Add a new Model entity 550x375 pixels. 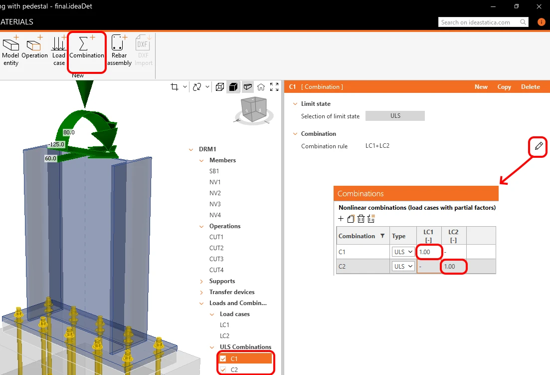coord(10,51)
